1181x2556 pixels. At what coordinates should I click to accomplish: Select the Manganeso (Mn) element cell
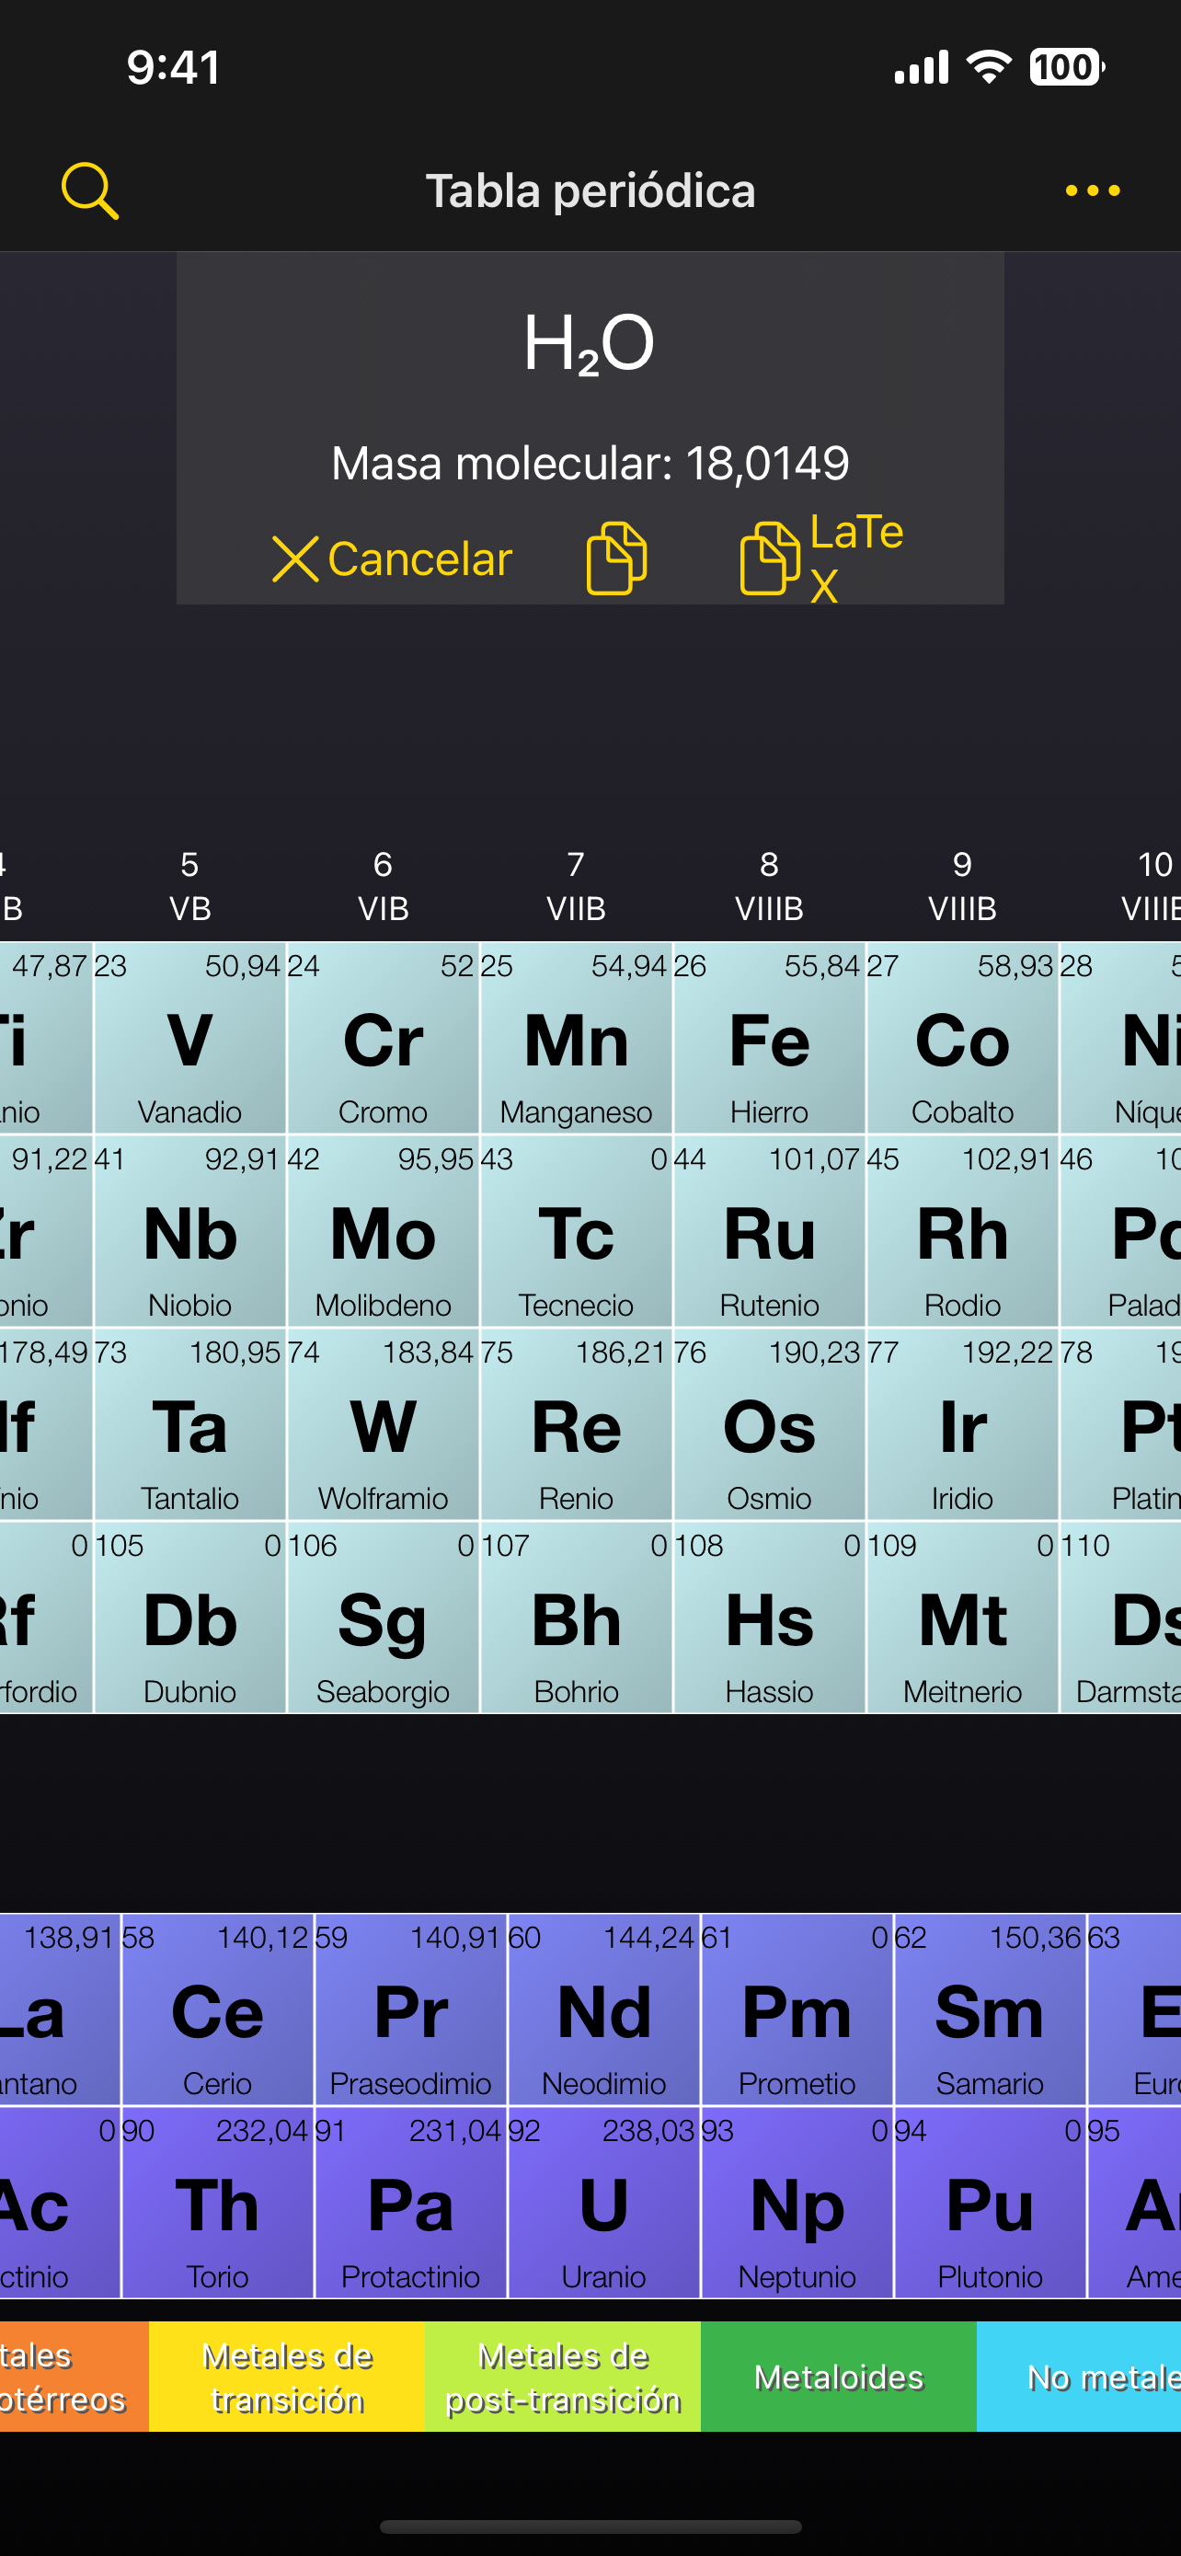(576, 1037)
